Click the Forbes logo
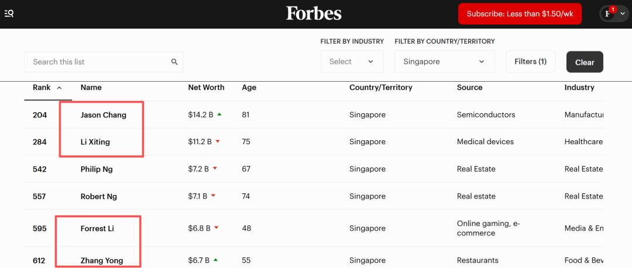 [x=314, y=13]
